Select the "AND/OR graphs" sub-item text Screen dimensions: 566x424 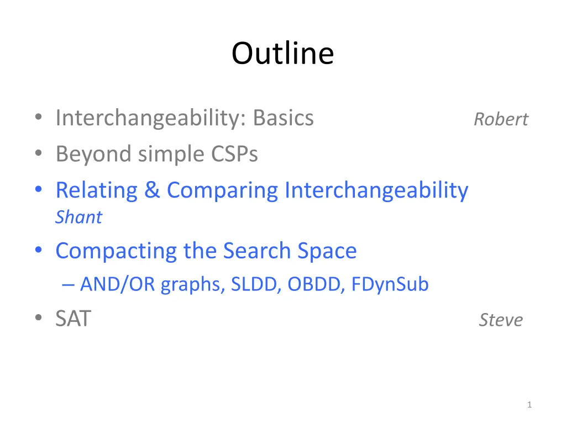point(153,285)
